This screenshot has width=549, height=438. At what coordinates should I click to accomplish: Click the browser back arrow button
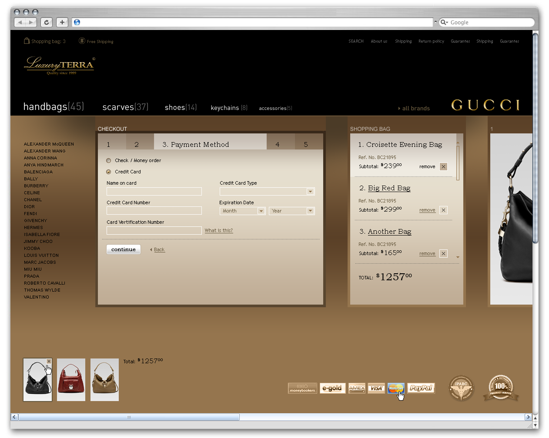coord(20,22)
